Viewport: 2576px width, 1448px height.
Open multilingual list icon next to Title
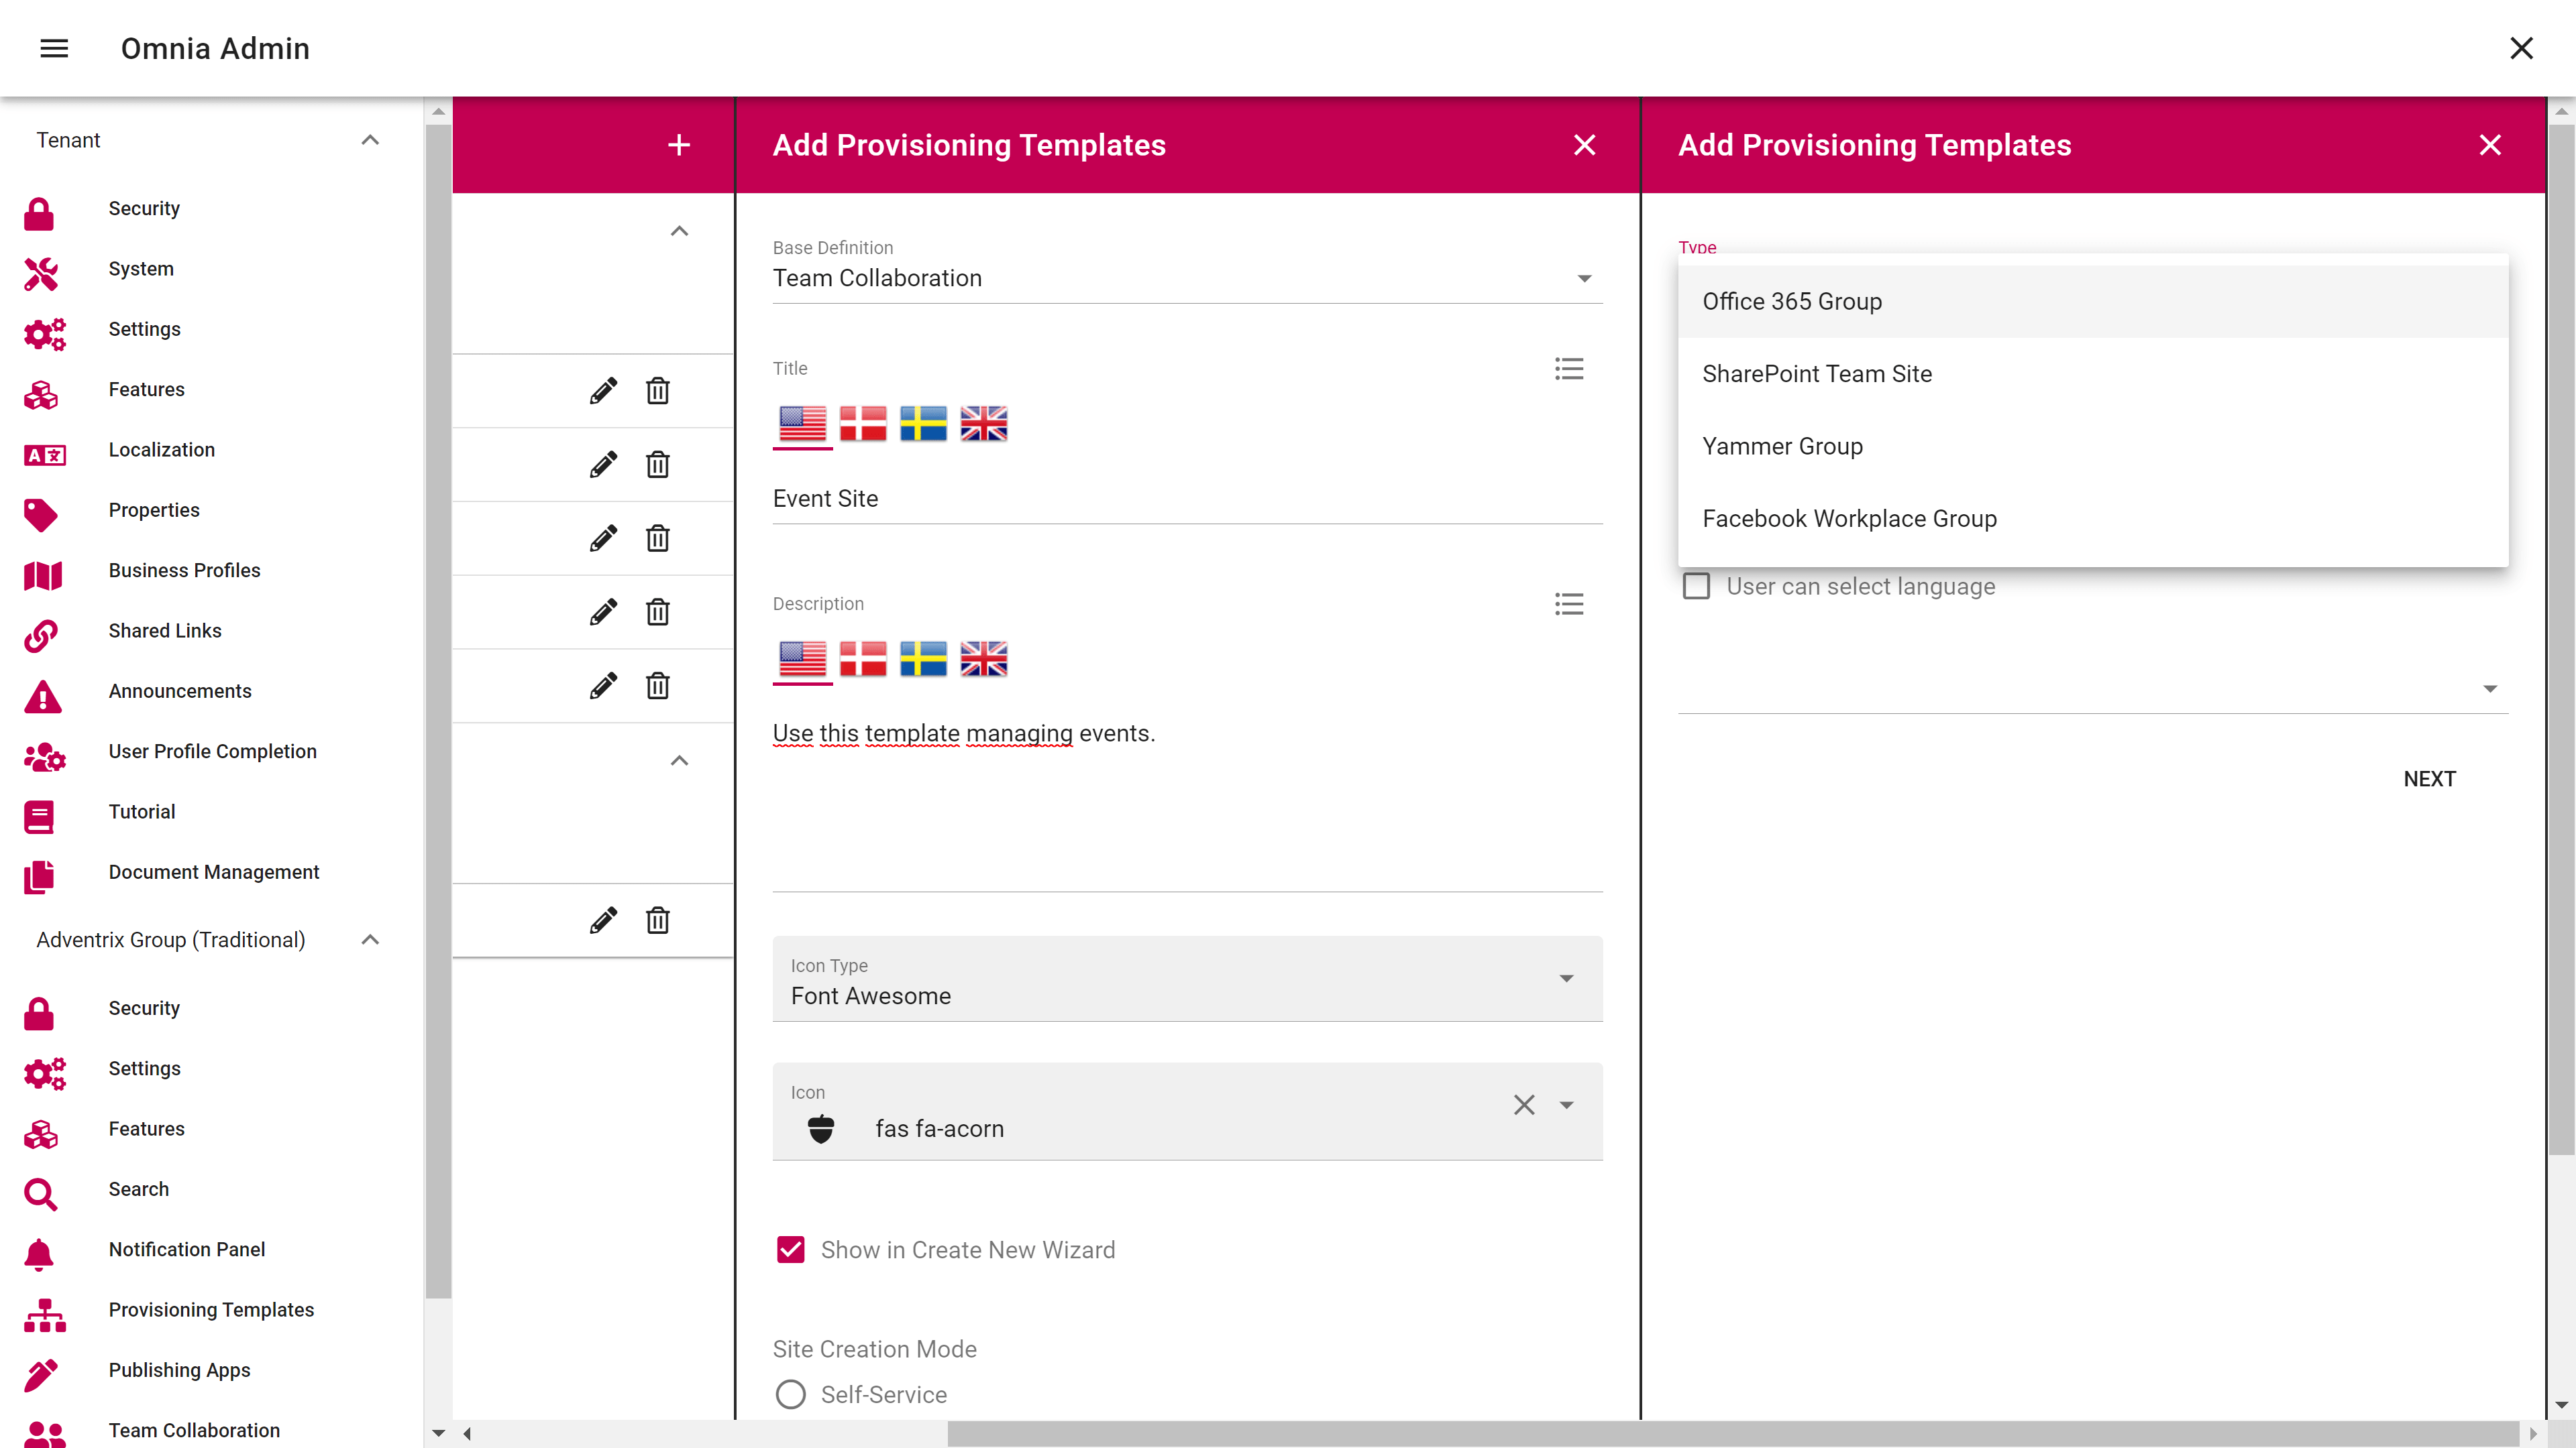click(1569, 369)
